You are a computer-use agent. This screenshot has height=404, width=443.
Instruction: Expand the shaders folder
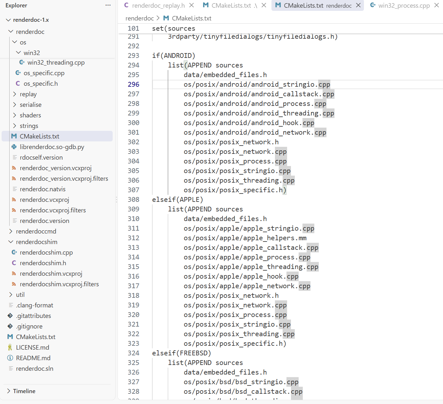(x=15, y=115)
